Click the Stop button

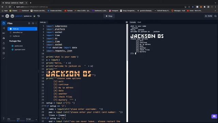pyautogui.click(x=109, y=16)
